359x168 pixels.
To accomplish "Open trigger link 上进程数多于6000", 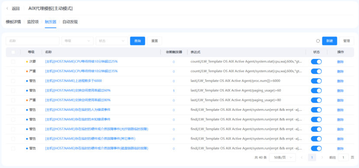I will pos(74,81).
